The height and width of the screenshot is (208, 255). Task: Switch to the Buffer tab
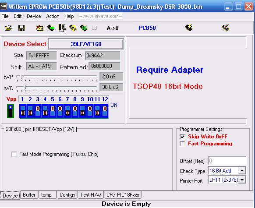pos(29,195)
